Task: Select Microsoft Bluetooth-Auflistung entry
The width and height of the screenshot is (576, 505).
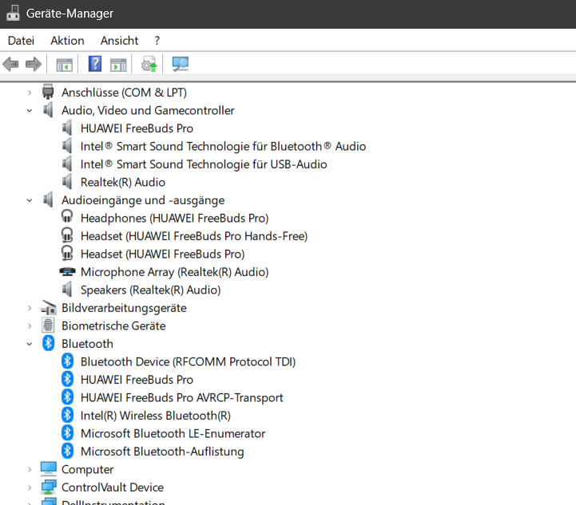Action: click(x=162, y=452)
